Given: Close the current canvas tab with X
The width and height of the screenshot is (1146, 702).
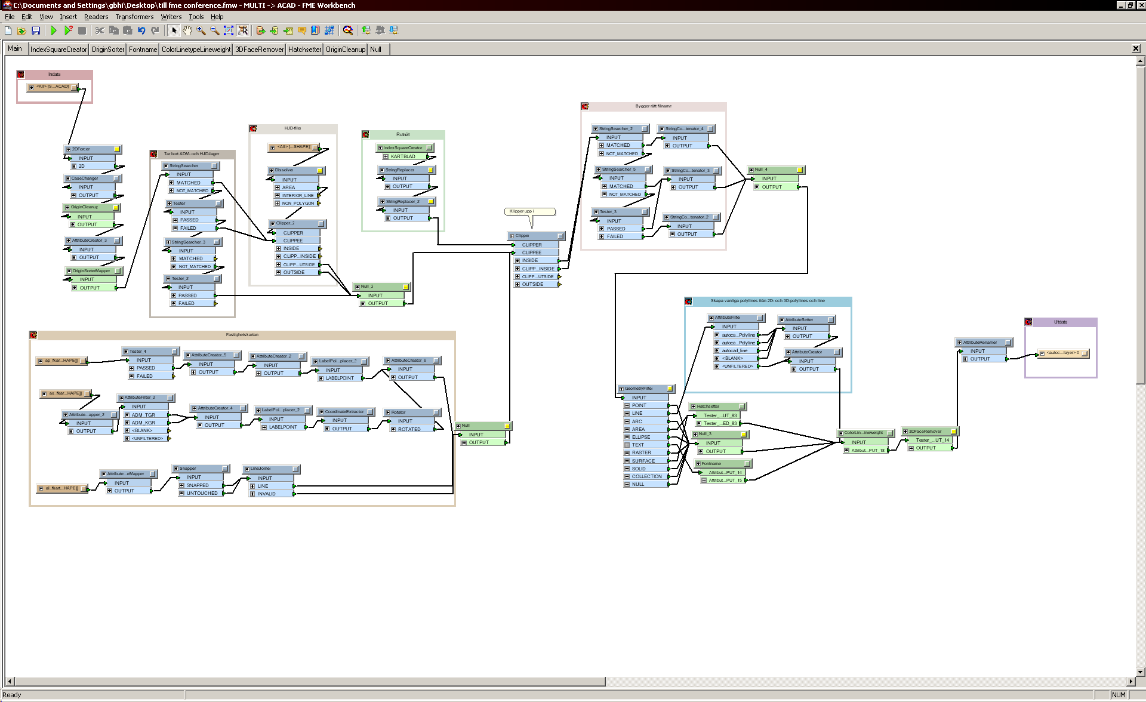Looking at the screenshot, I should click(1136, 49).
